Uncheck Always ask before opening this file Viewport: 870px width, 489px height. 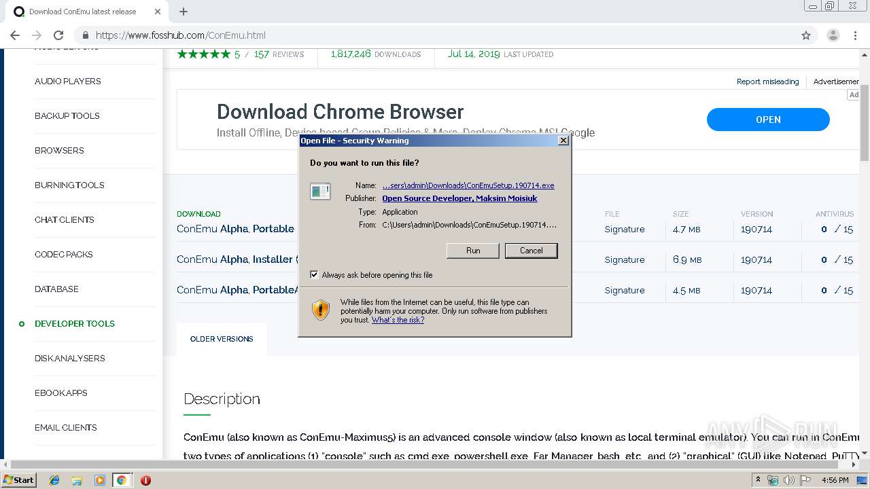(x=314, y=274)
